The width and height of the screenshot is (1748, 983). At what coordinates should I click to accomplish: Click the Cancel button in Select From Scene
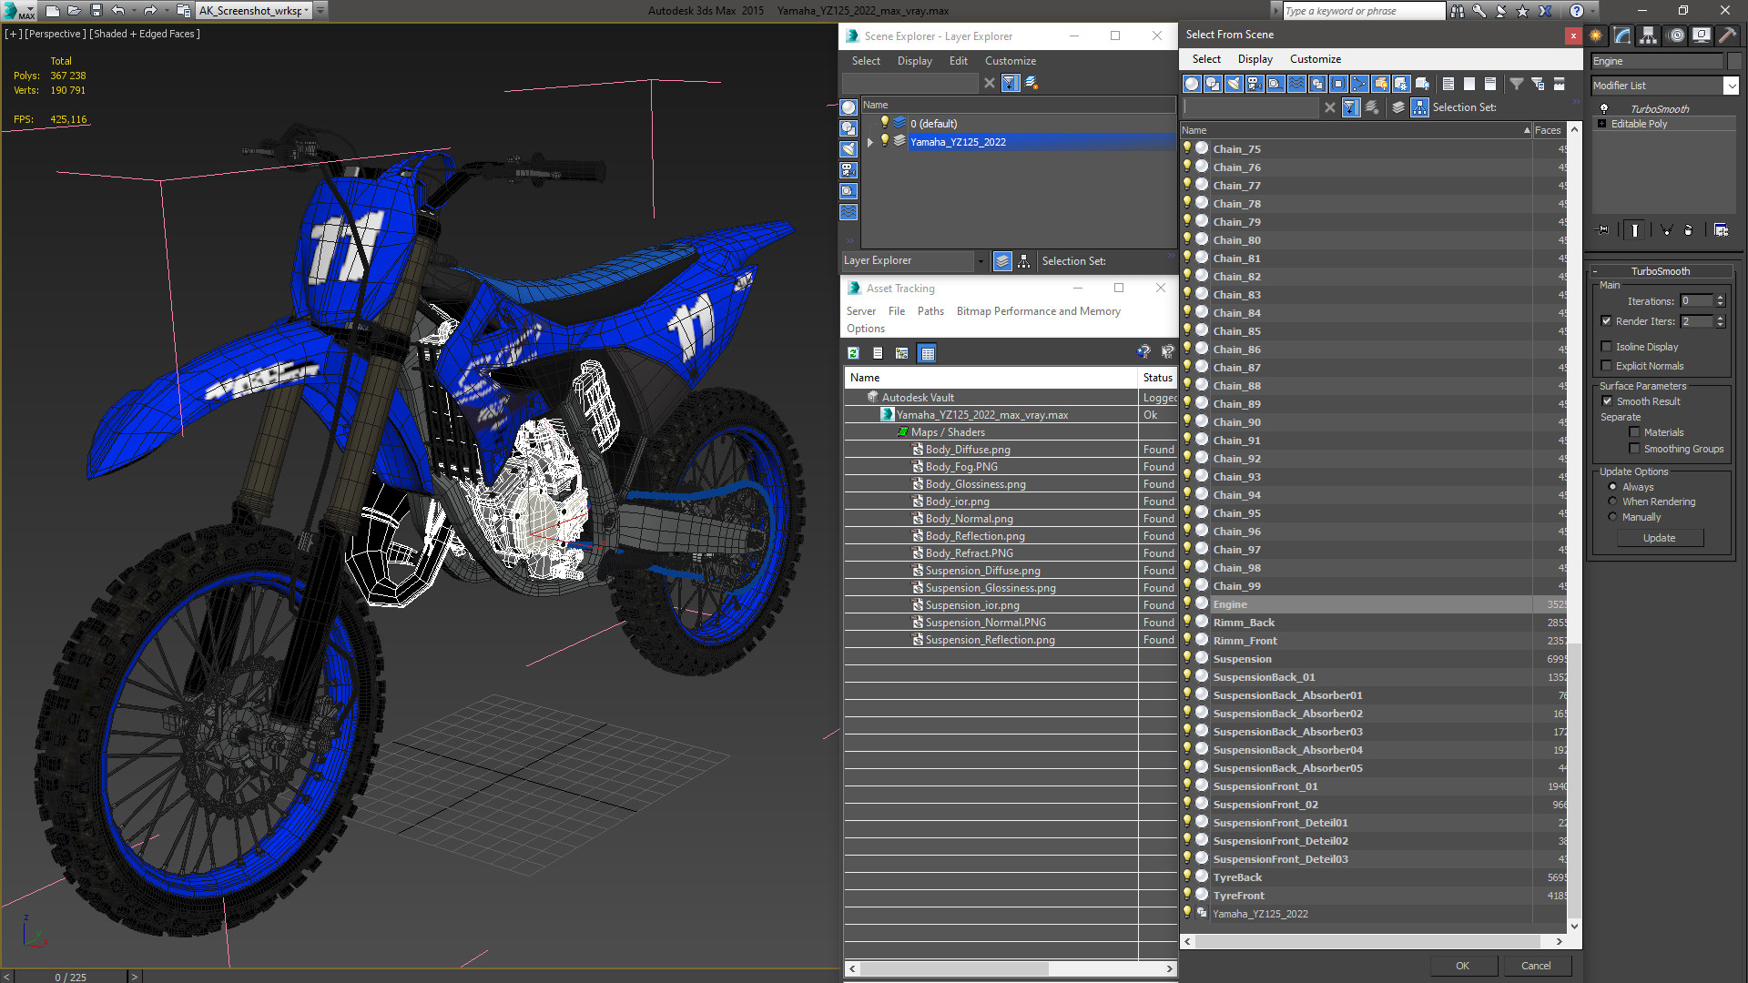(1536, 966)
